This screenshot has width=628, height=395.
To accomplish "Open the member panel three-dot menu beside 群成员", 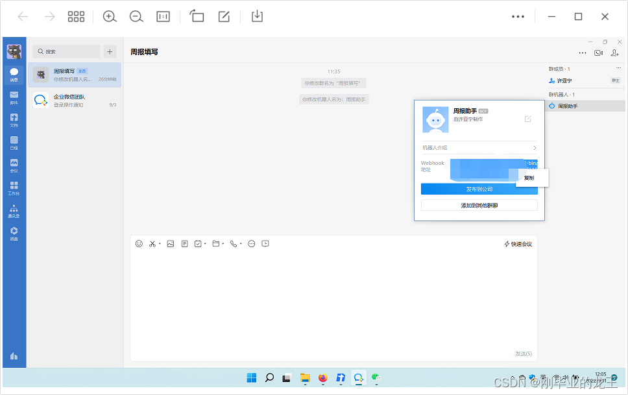I will pos(618,68).
